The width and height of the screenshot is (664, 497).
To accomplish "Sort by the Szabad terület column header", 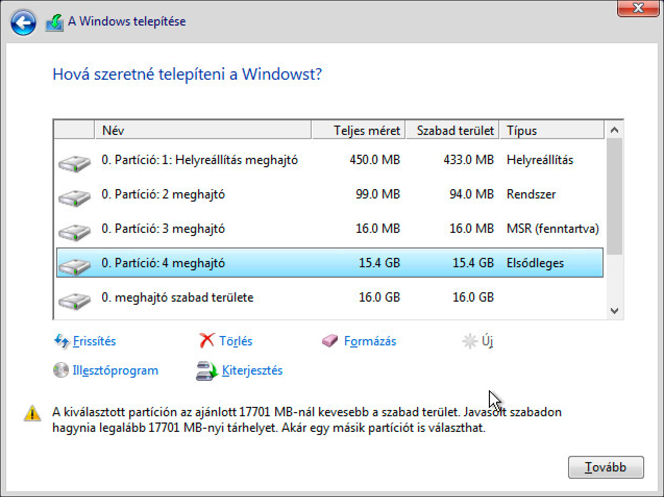I will 452,130.
